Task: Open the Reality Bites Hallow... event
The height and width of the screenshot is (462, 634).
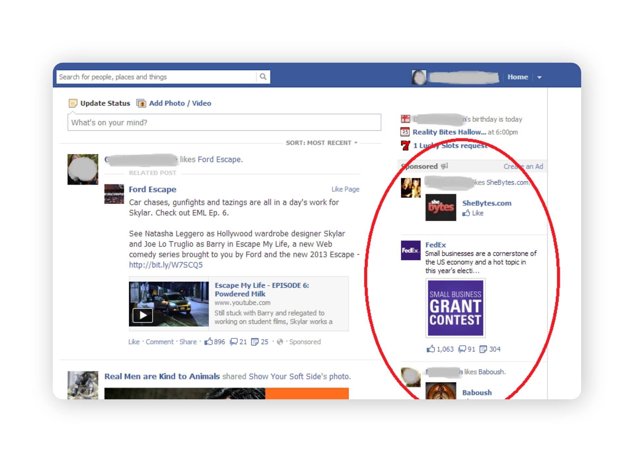Action: 449,132
